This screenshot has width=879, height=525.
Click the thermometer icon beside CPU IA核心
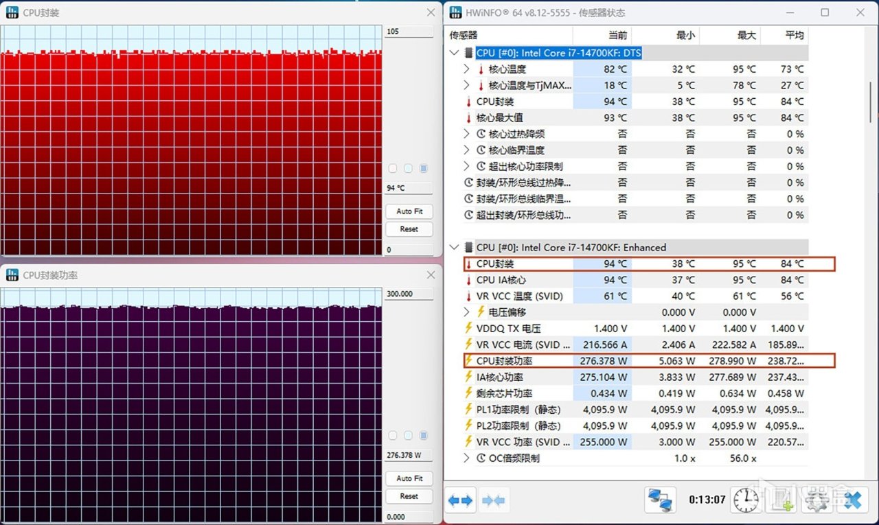[469, 280]
